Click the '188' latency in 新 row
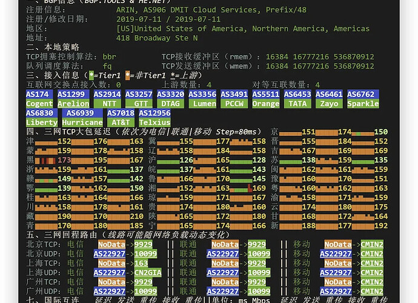418x303 pixels. coord(309,225)
